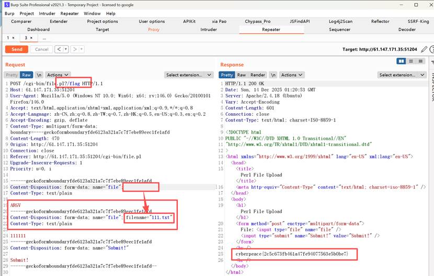
Task: Open the Help menu
Action: 111,14
